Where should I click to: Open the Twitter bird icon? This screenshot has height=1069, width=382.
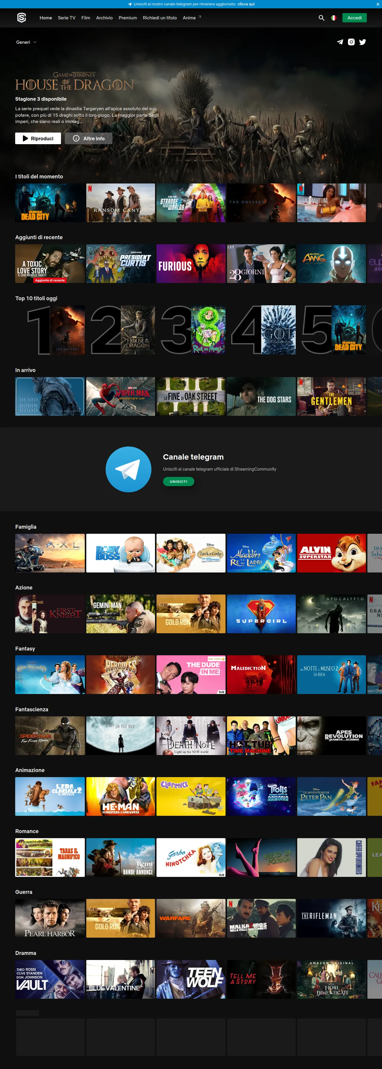coord(363,42)
